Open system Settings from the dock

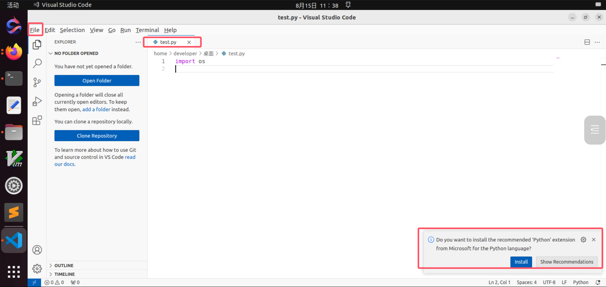14,186
